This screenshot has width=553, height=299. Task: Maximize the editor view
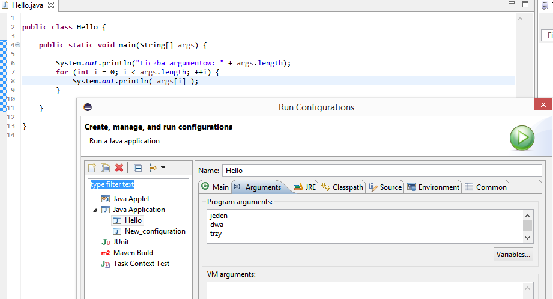525,4
